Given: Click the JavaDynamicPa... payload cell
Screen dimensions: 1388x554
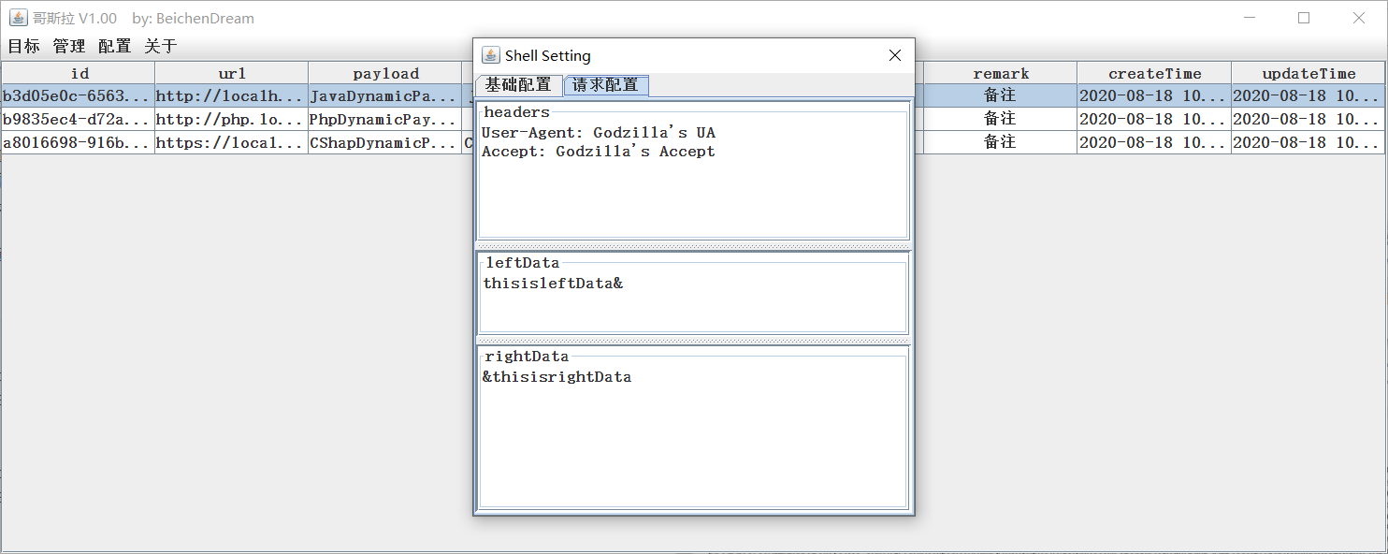Looking at the screenshot, I should point(385,95).
